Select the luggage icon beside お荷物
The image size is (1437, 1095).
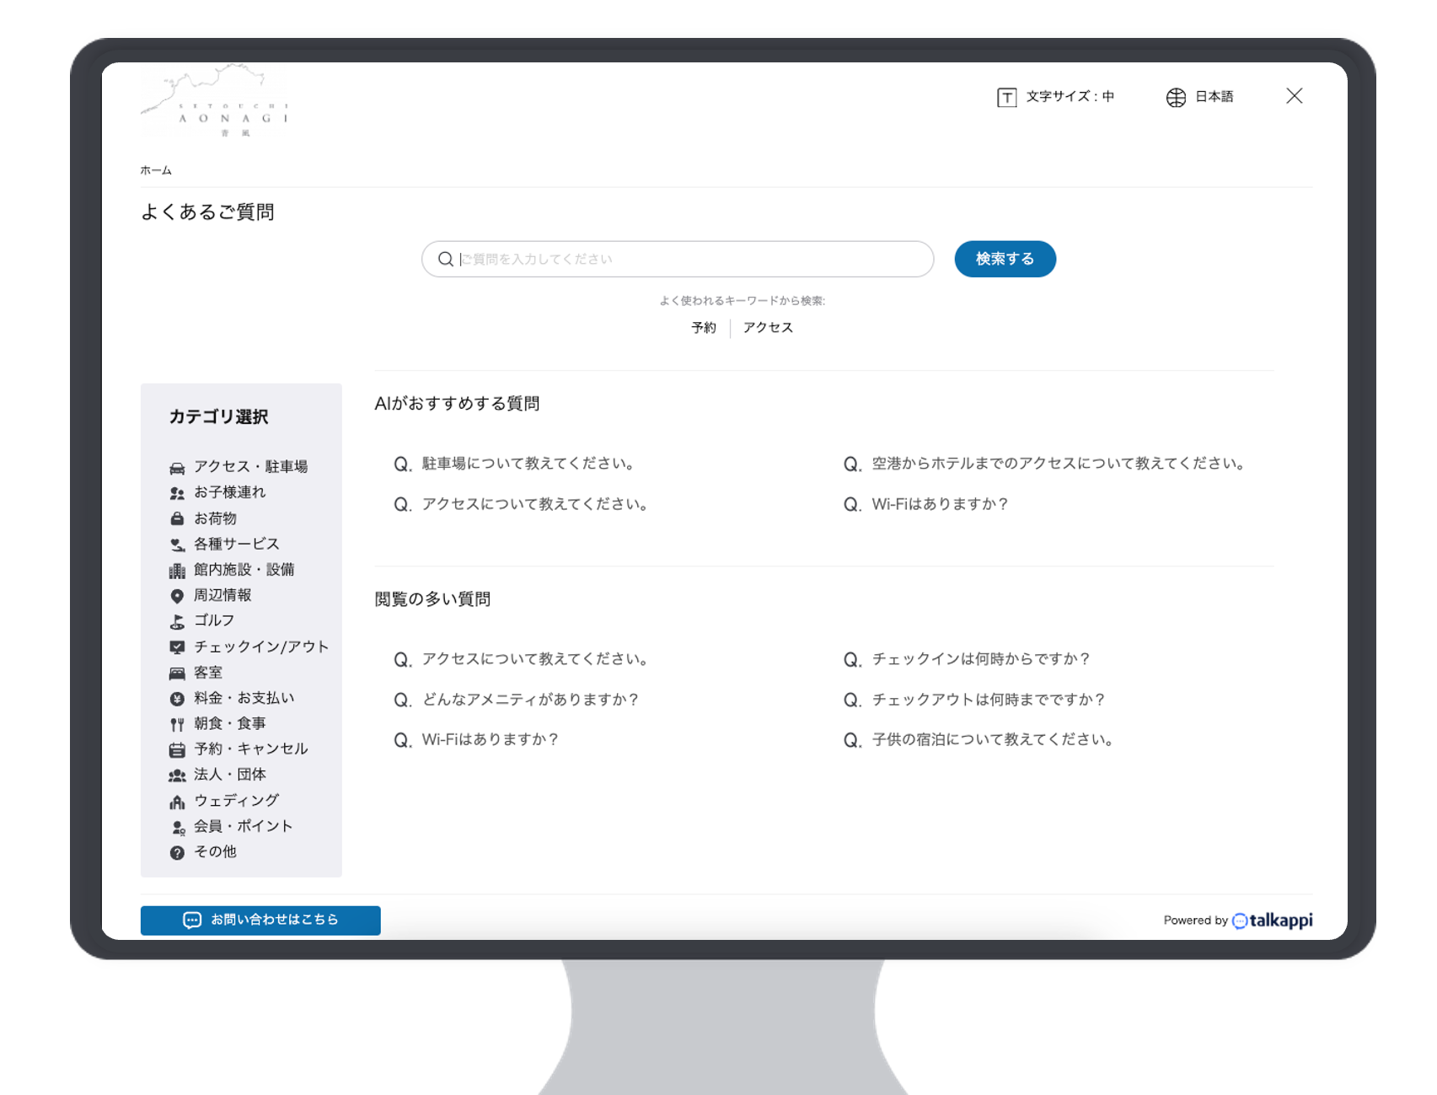(x=177, y=518)
